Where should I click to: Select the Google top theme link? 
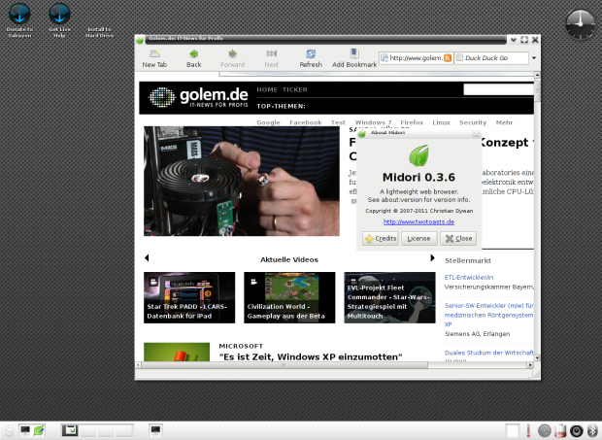pos(268,122)
